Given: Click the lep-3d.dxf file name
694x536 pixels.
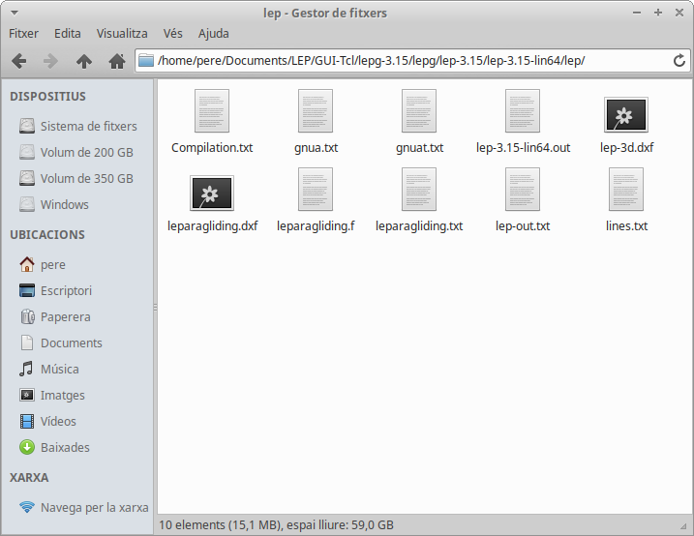Looking at the screenshot, I should [626, 148].
